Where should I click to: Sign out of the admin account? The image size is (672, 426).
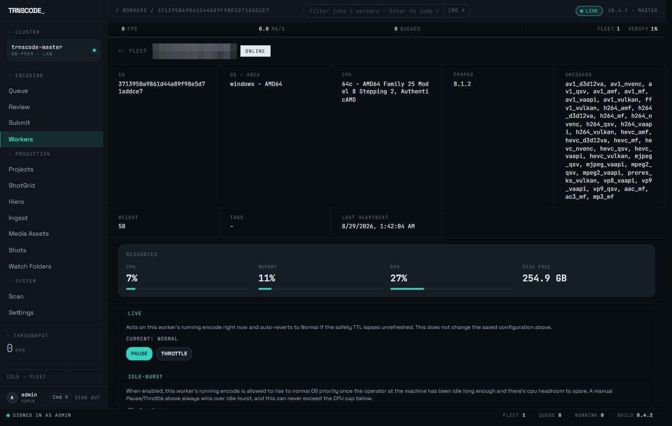(x=87, y=398)
